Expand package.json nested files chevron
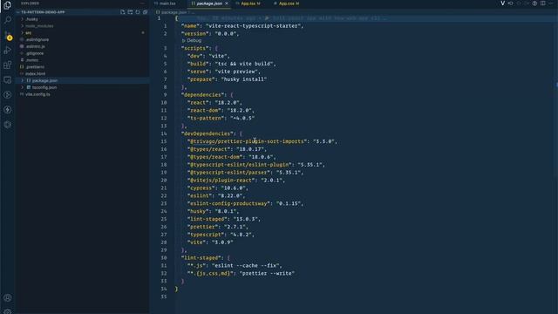The image size is (558, 314). pos(23,80)
